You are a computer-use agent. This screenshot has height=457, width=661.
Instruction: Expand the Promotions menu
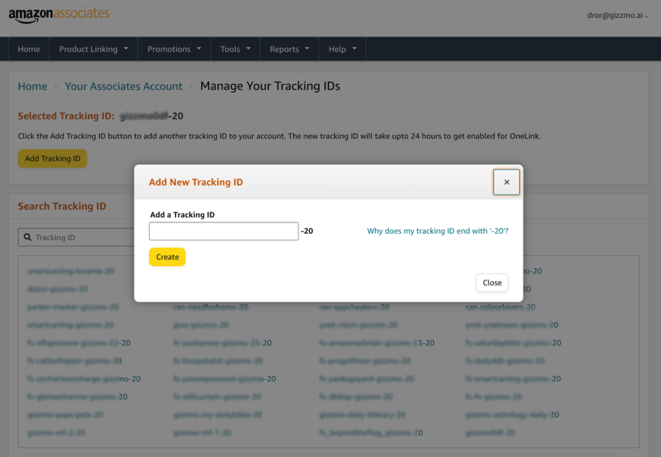click(x=174, y=49)
